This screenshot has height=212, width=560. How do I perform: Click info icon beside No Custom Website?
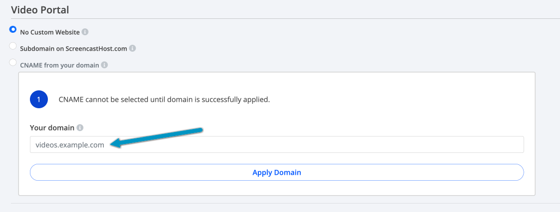tap(85, 32)
